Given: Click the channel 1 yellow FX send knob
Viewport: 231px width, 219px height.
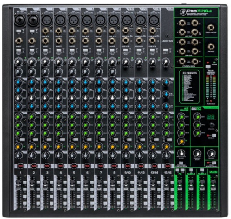Looking at the screenshot, I should click(18, 146).
